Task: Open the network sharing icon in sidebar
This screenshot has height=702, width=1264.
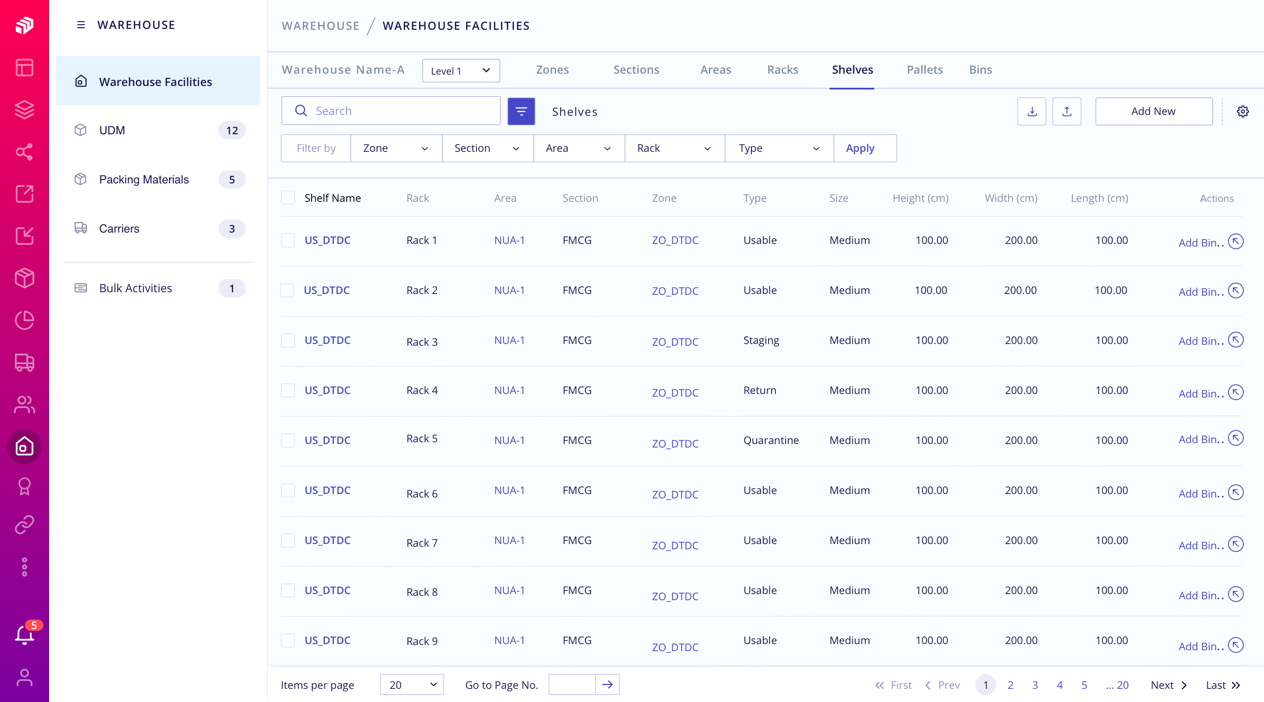Action: pyautogui.click(x=25, y=151)
